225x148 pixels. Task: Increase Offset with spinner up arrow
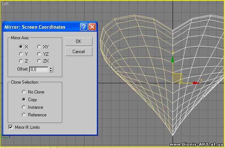(x=51, y=68)
